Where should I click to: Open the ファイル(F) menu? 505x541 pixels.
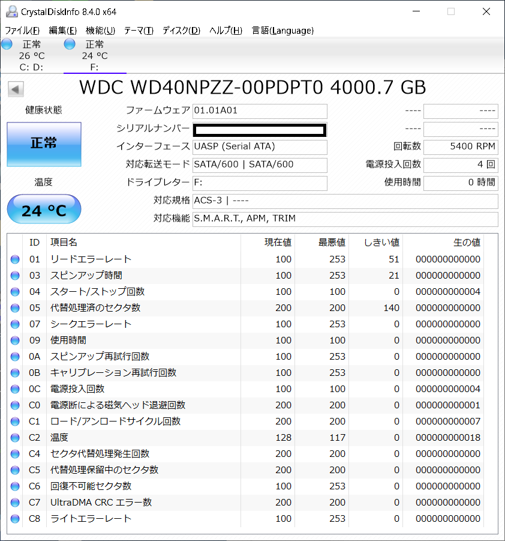pos(22,31)
